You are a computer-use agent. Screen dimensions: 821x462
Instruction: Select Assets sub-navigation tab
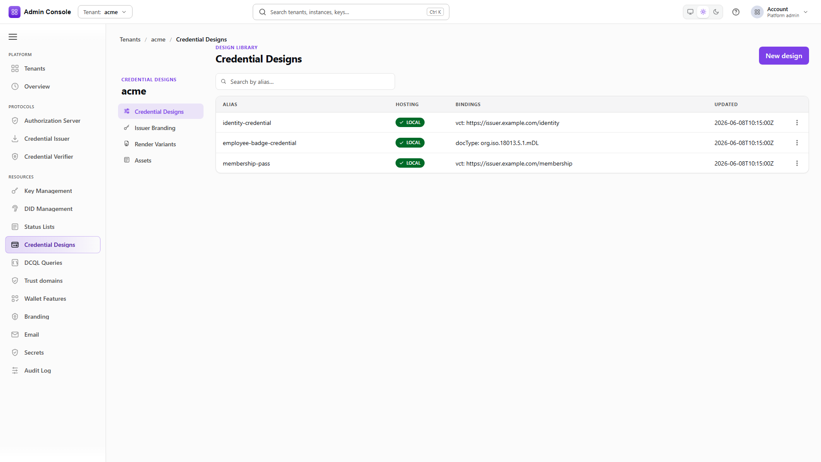point(161,160)
